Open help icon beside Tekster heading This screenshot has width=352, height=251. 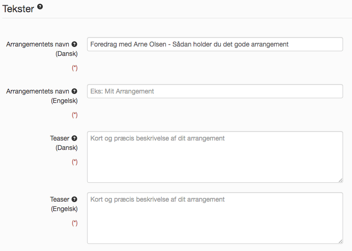[40, 7]
